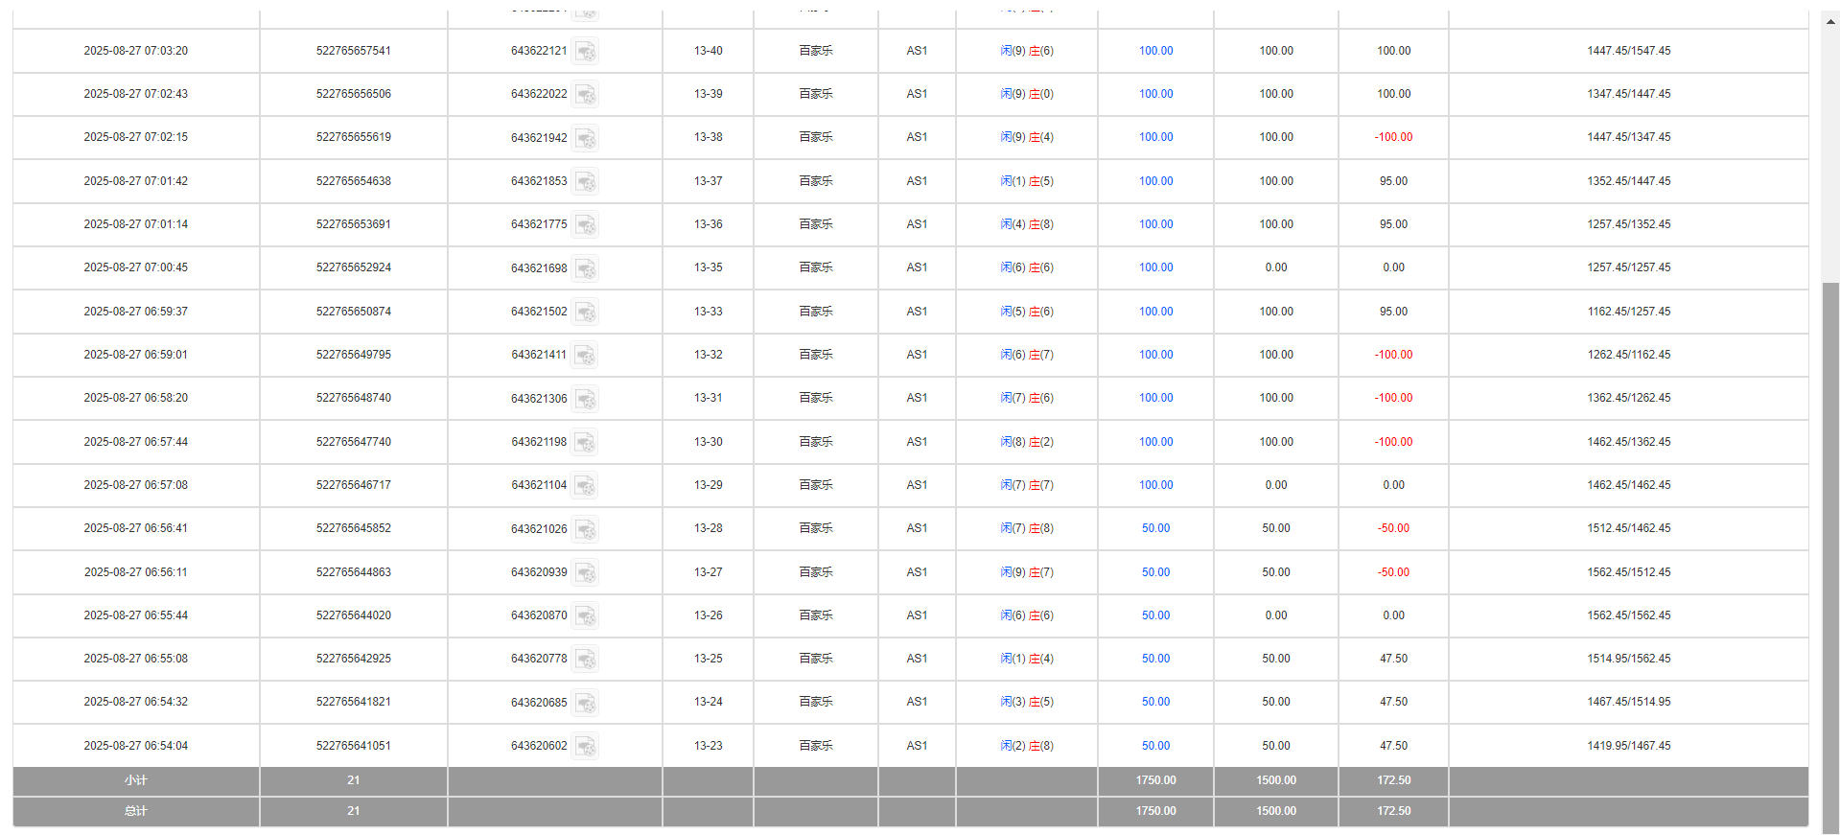This screenshot has width=1840, height=835.
Task: Click blue 100.00 bet amount for 07:03:20
Action: [x=1155, y=51]
